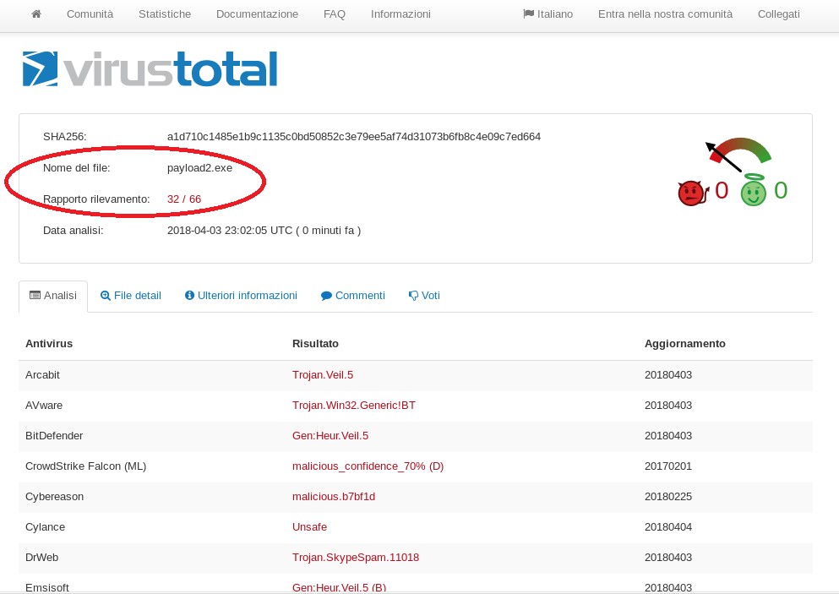The height and width of the screenshot is (594, 839).
Task: Click the green harmless votes count 0
Action: click(x=781, y=190)
